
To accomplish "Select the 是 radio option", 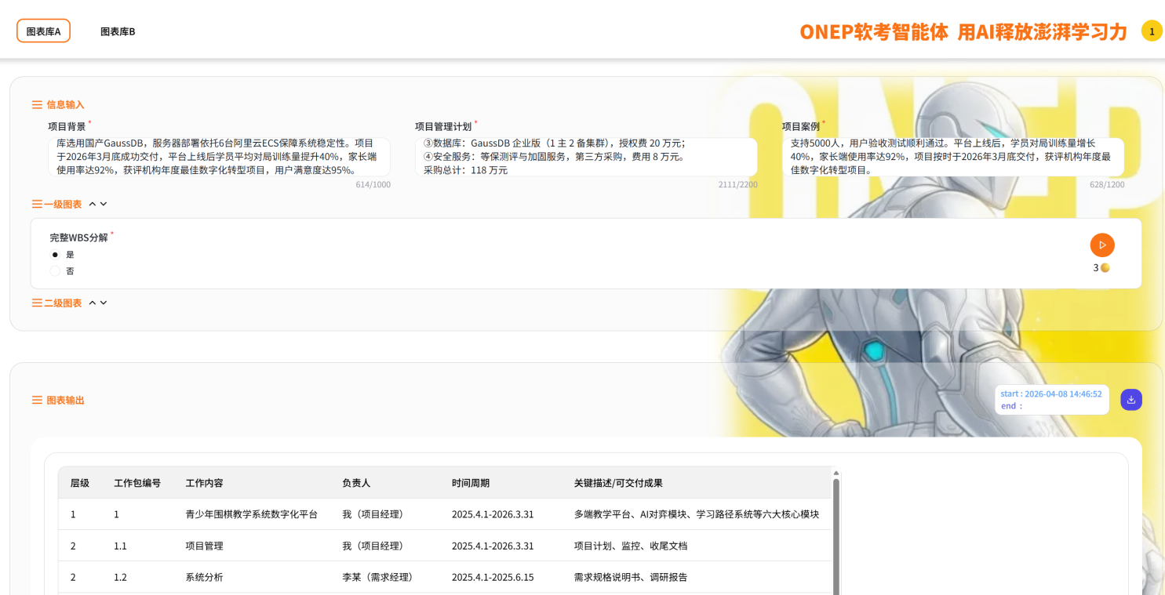I will click(x=55, y=254).
